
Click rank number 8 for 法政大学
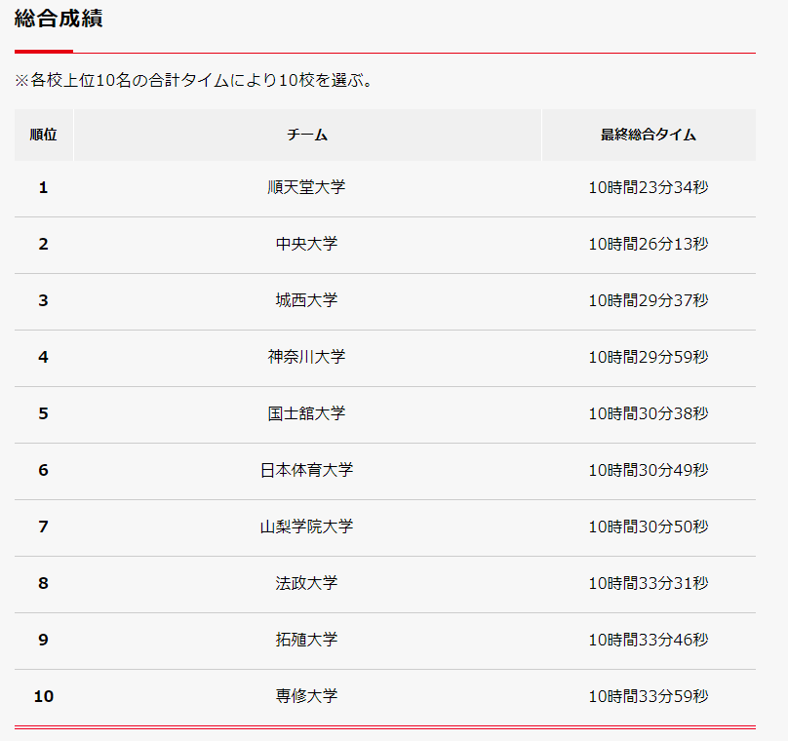[43, 583]
